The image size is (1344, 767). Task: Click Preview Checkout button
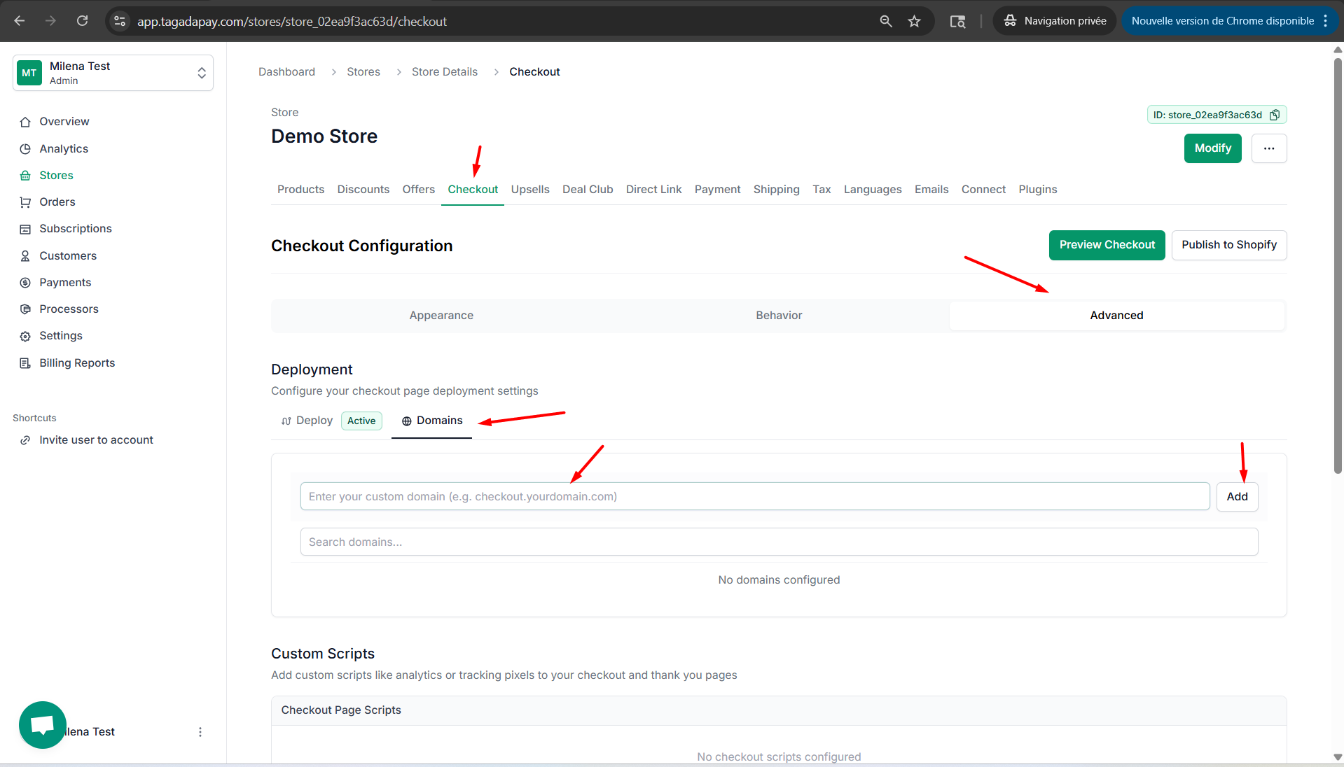tap(1107, 245)
